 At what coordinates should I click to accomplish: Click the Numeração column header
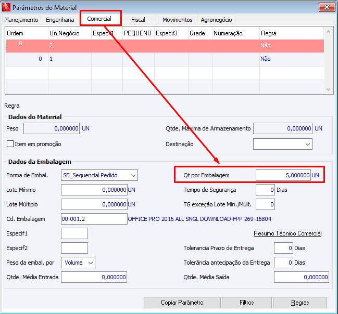(x=235, y=33)
